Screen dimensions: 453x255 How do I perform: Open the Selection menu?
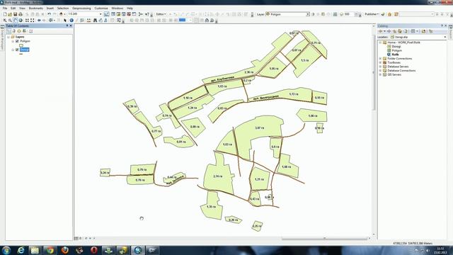coord(63,8)
